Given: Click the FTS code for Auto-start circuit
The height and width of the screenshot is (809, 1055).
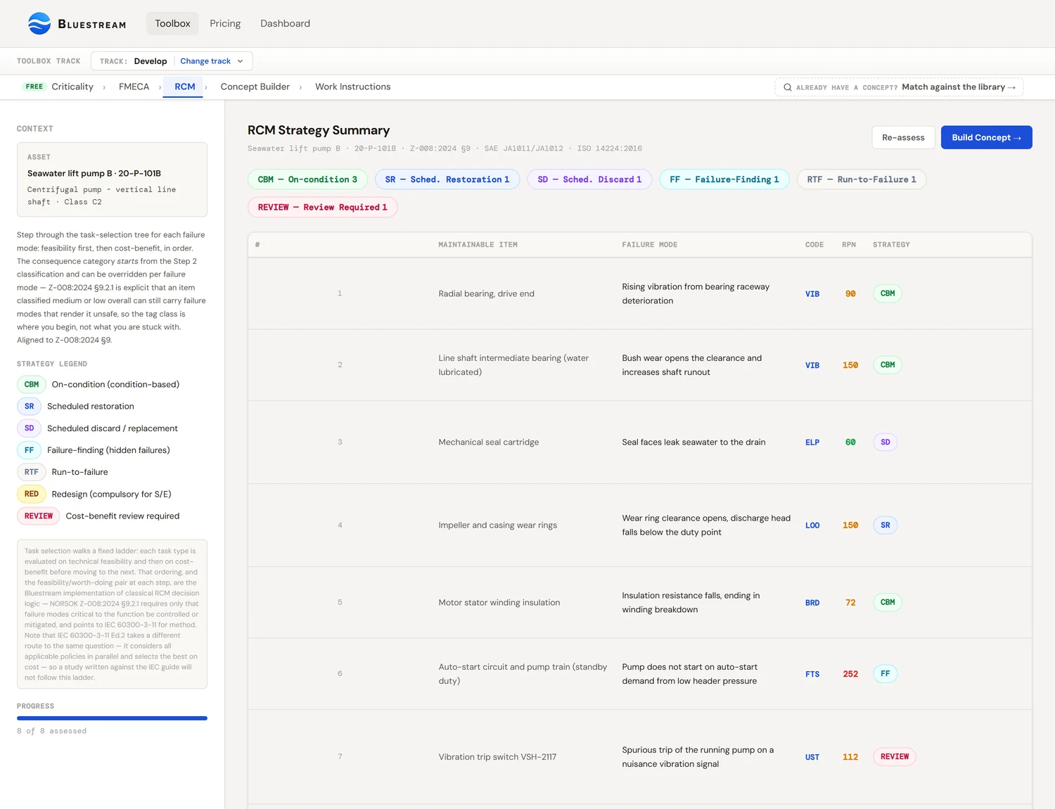Looking at the screenshot, I should pos(812,674).
